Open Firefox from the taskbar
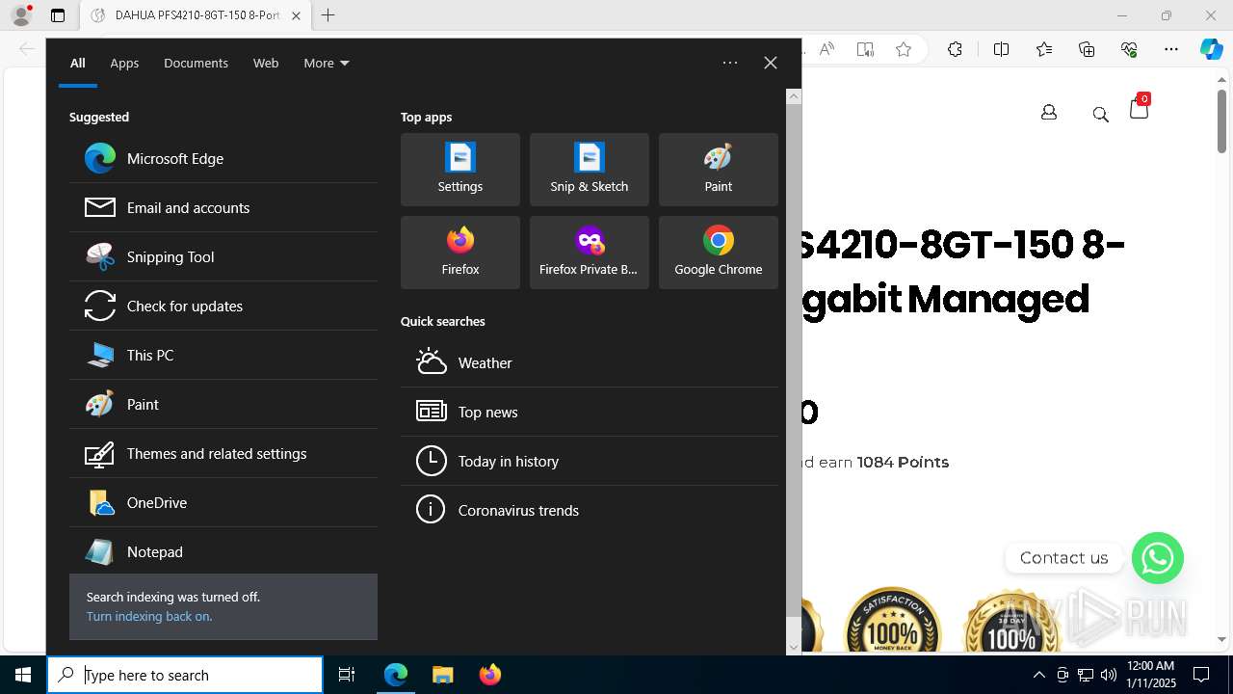This screenshot has width=1233, height=694. (x=489, y=675)
